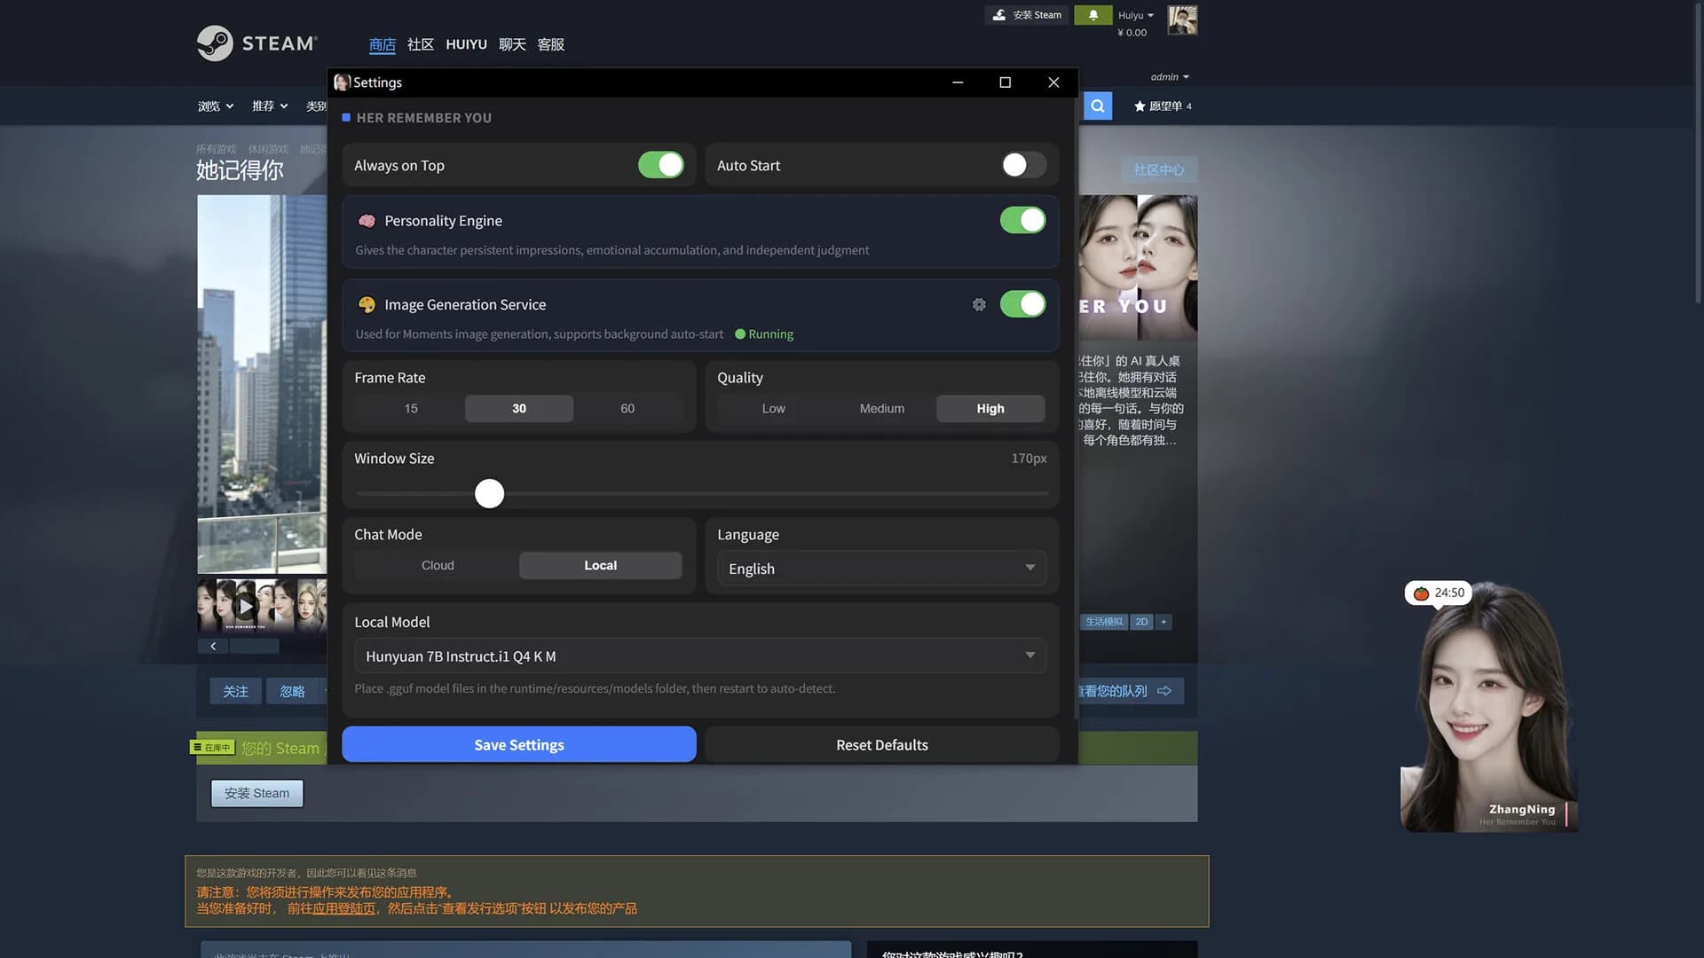Open Image Generation Service gear settings

pyautogui.click(x=979, y=304)
